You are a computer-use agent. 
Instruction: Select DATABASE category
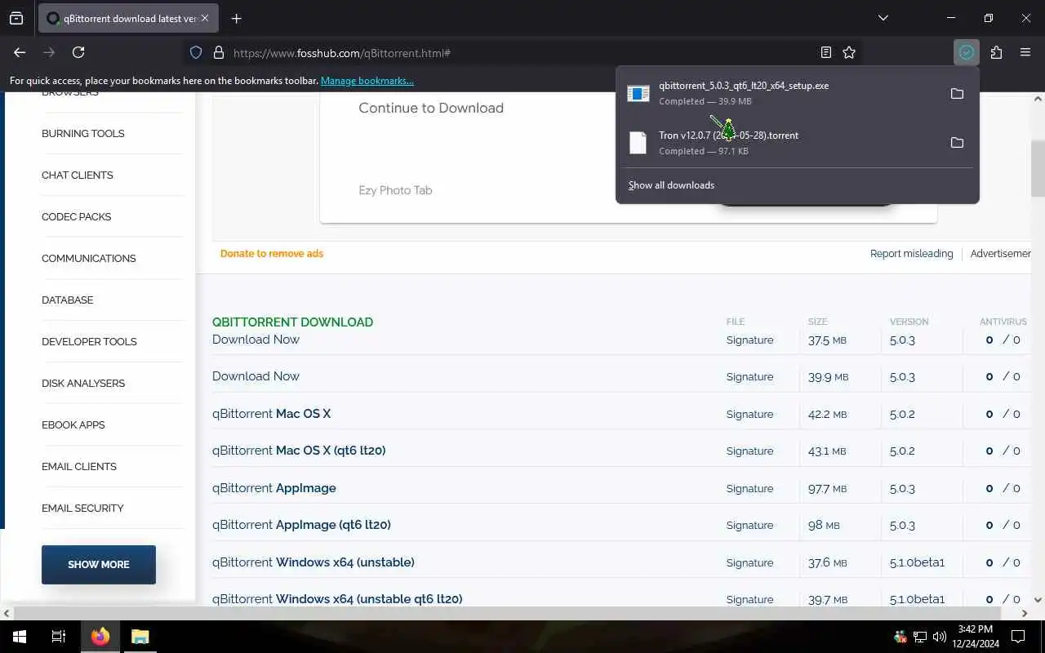(x=67, y=300)
